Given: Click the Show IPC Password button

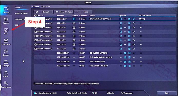Looking at the screenshot, I should coord(63,12).
